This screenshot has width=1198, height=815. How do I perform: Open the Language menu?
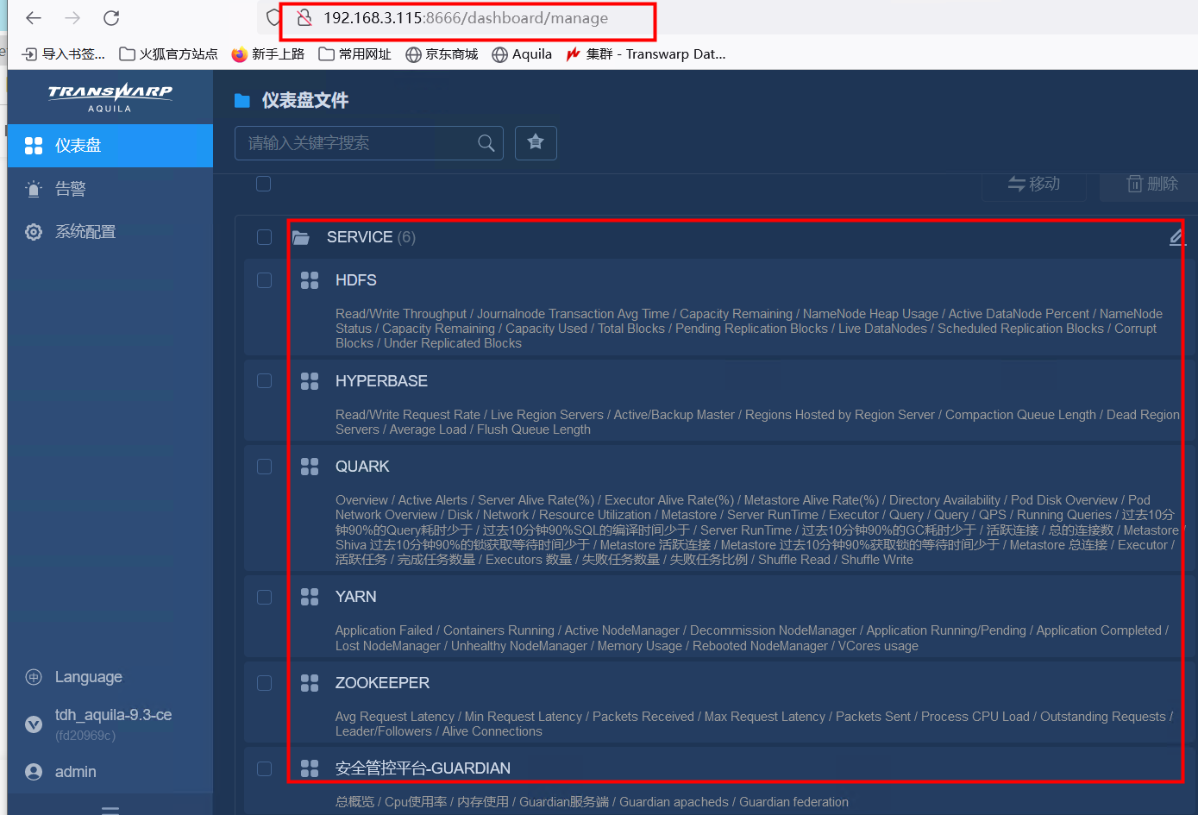coord(88,677)
